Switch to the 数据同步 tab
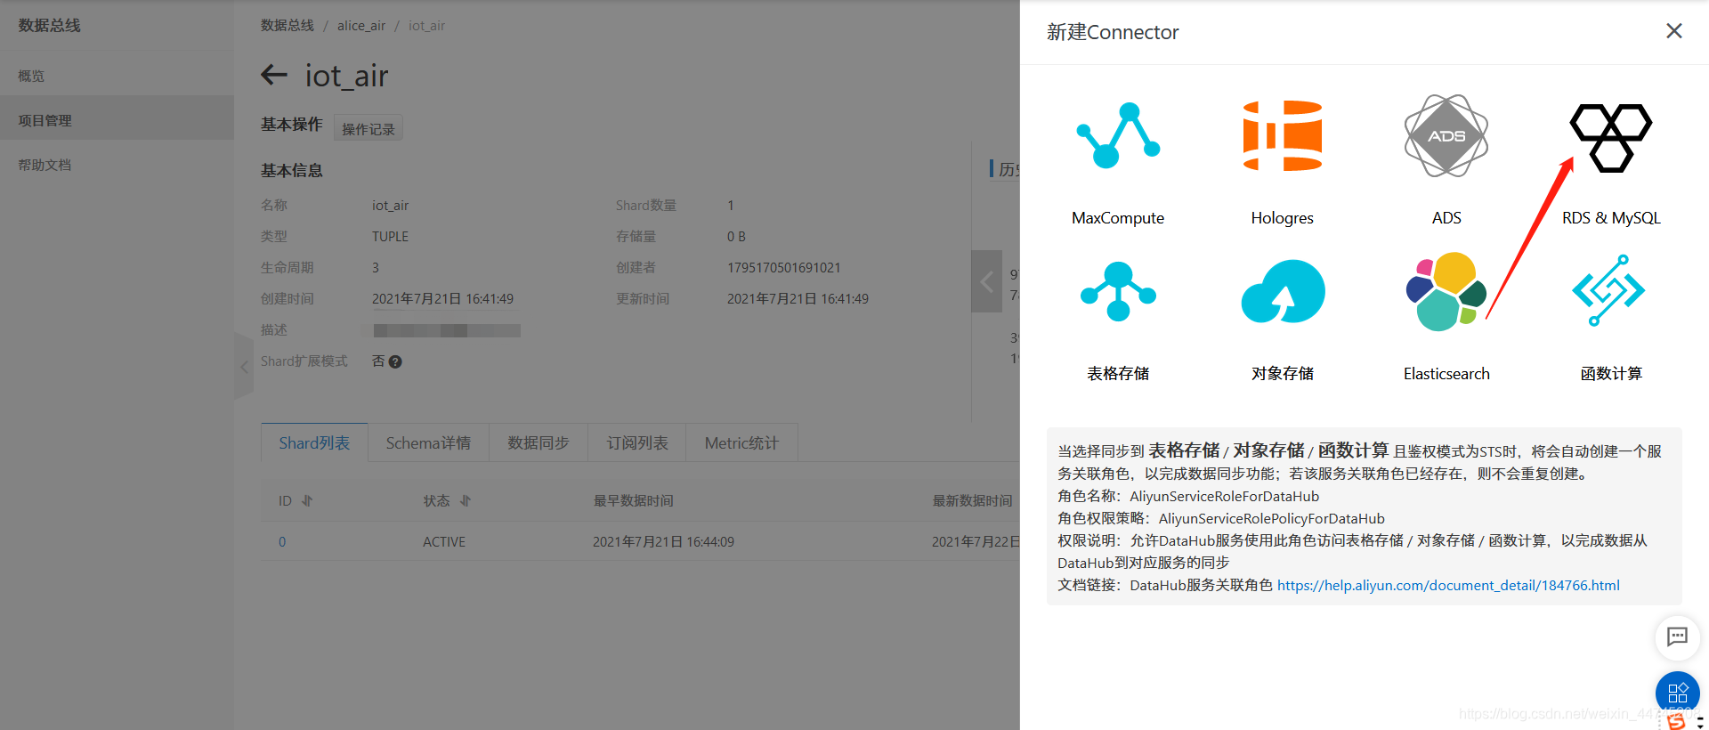The height and width of the screenshot is (730, 1709). 539,442
